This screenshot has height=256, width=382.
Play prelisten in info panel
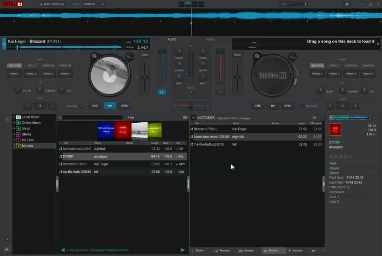click(331, 117)
